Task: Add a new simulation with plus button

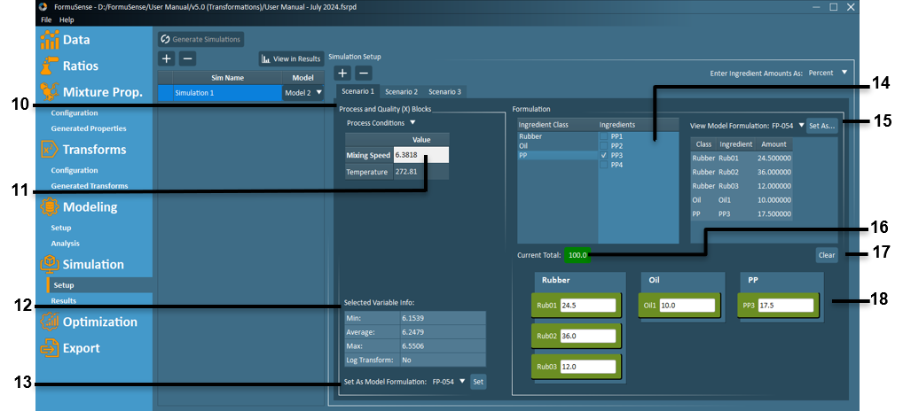Action: (x=167, y=58)
